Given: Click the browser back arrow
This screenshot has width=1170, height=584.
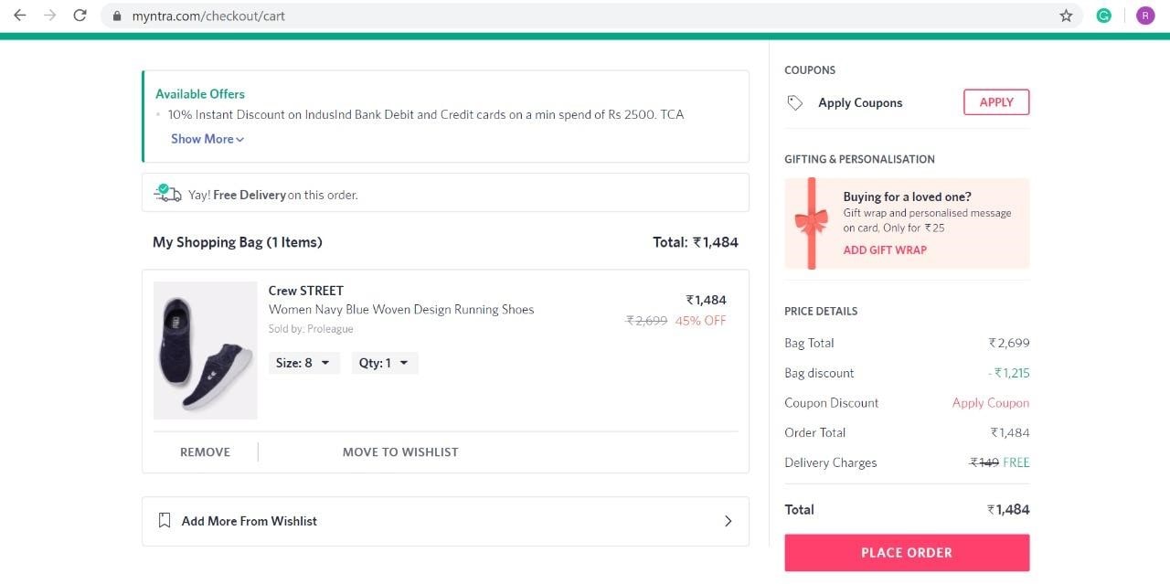Looking at the screenshot, I should click(19, 16).
